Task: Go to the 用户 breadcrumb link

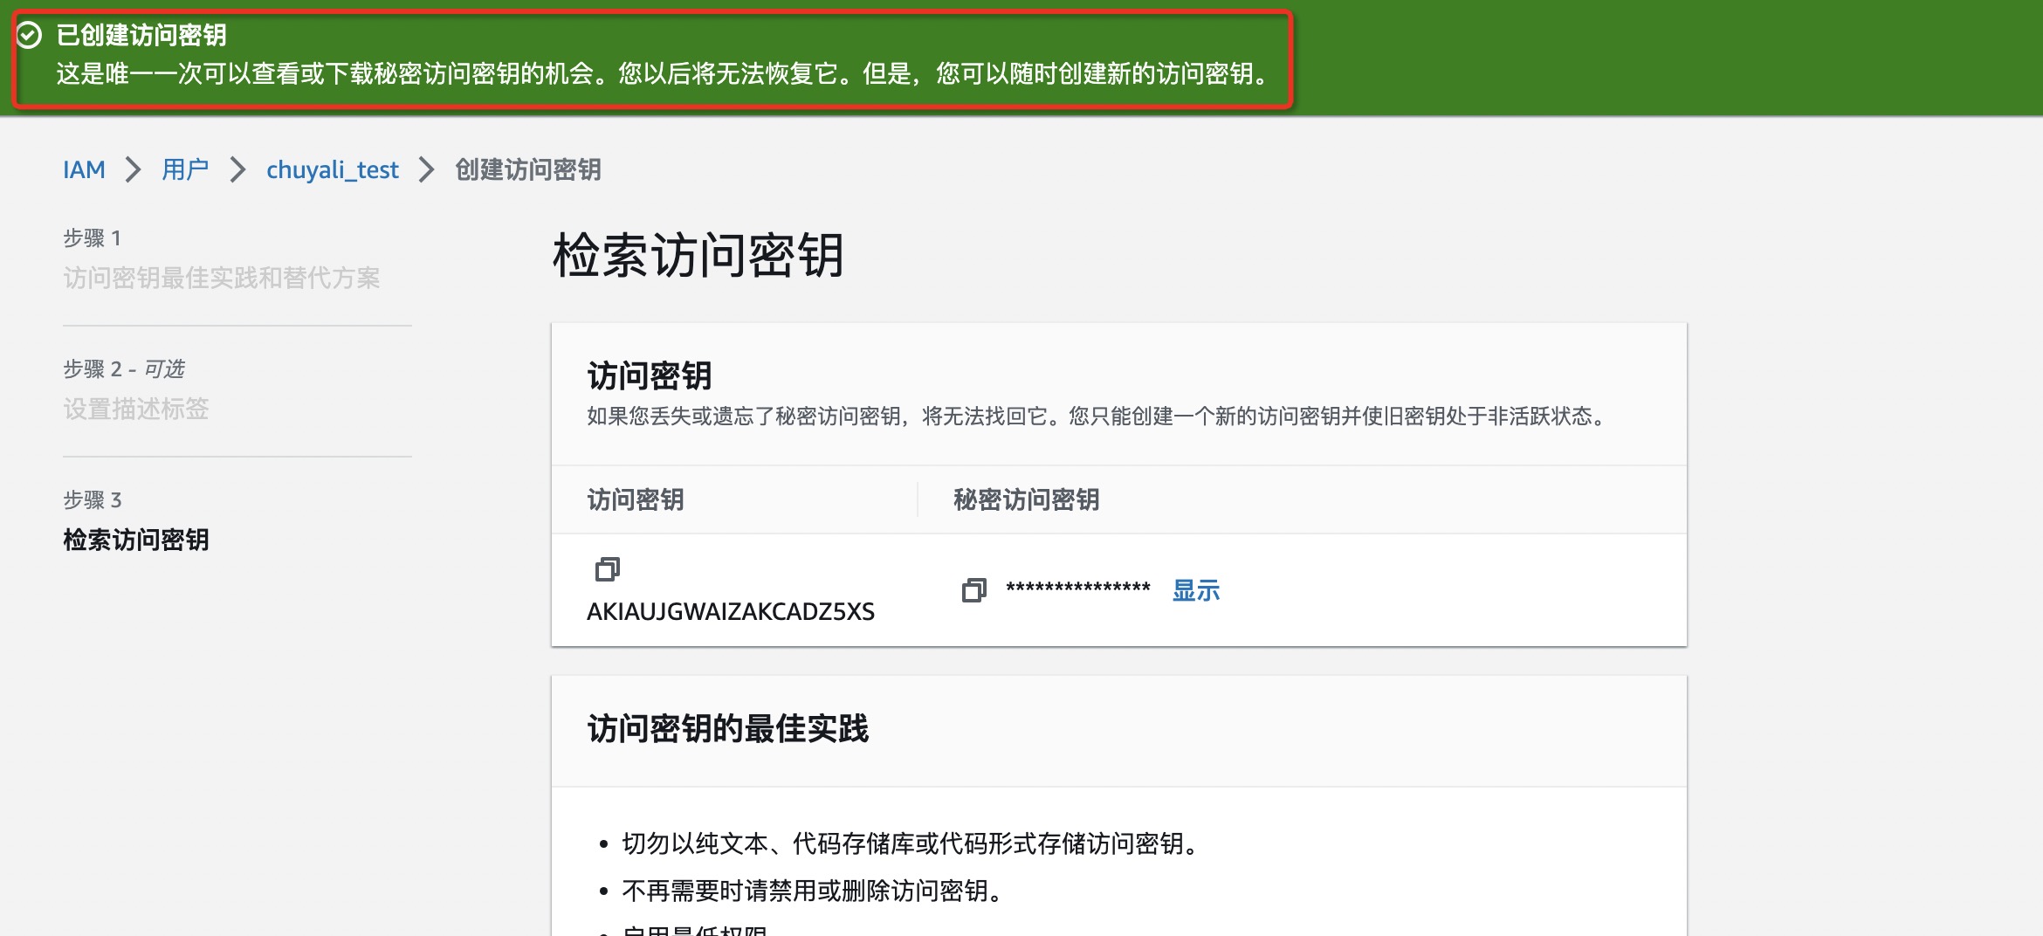Action: (185, 169)
